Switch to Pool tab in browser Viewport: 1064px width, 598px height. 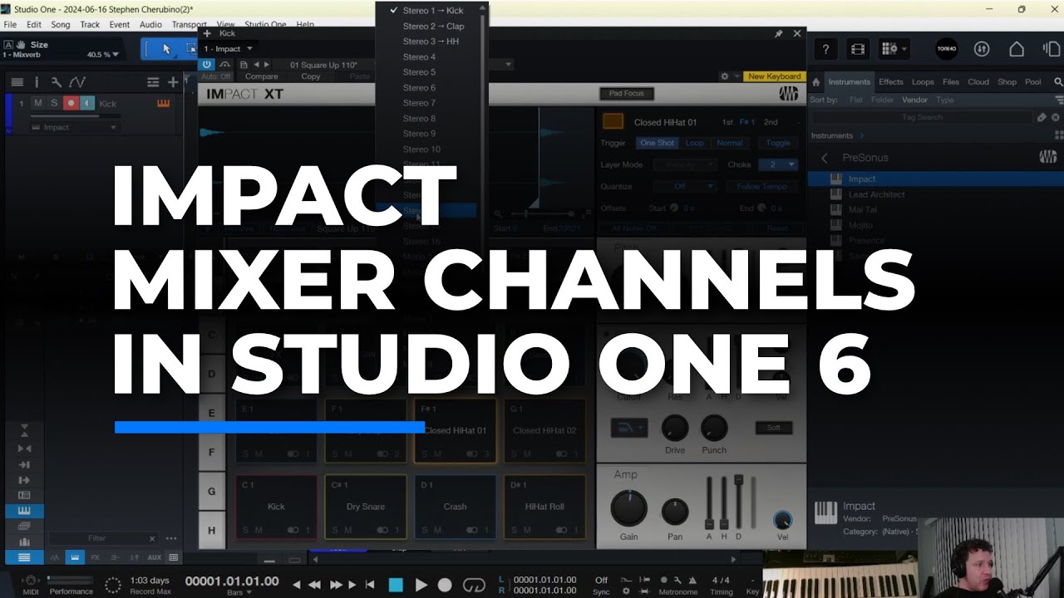pos(1033,82)
